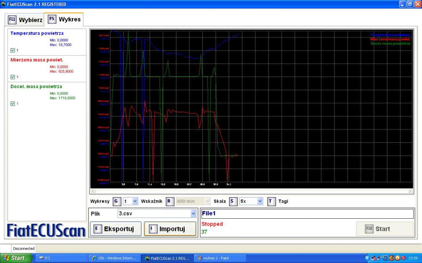Screen dimensions: 422x263
Task: Click the R key icon beside Wskaźnik
Action: (x=169, y=201)
